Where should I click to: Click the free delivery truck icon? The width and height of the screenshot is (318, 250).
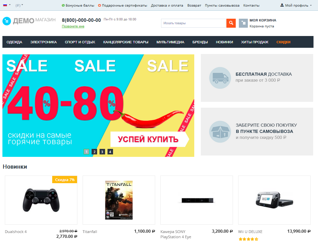[220, 78]
